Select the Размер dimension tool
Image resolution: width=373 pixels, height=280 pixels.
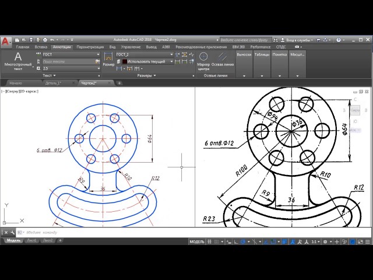pyautogui.click(x=108, y=60)
